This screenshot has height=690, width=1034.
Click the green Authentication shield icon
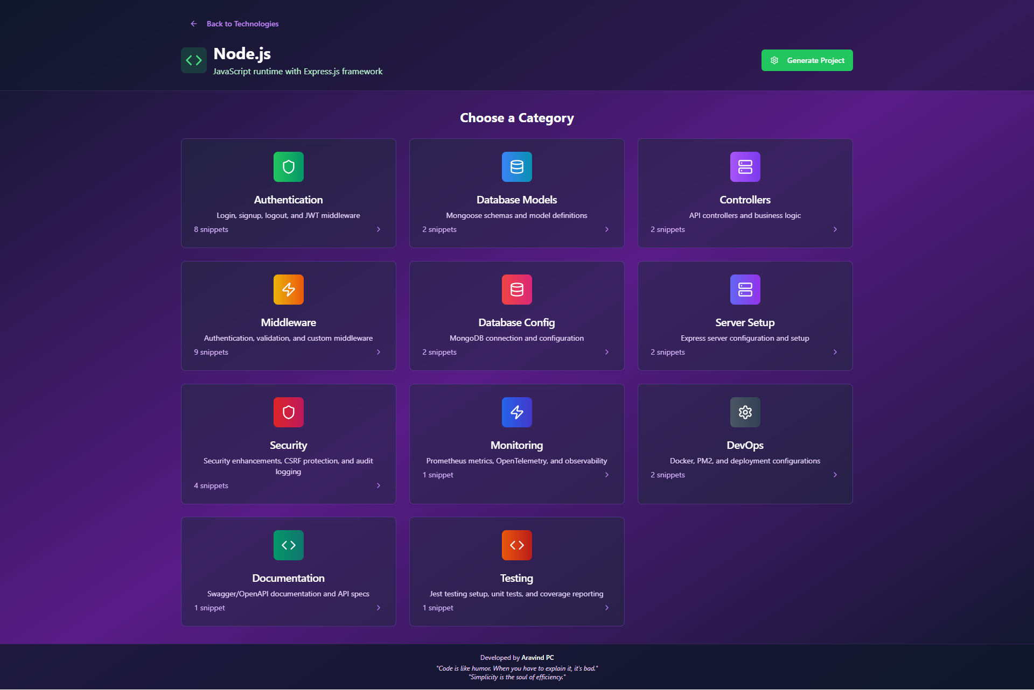[x=289, y=167]
